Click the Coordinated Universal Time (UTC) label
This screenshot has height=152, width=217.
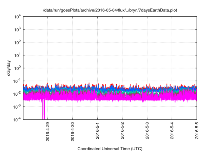[x=110, y=149]
